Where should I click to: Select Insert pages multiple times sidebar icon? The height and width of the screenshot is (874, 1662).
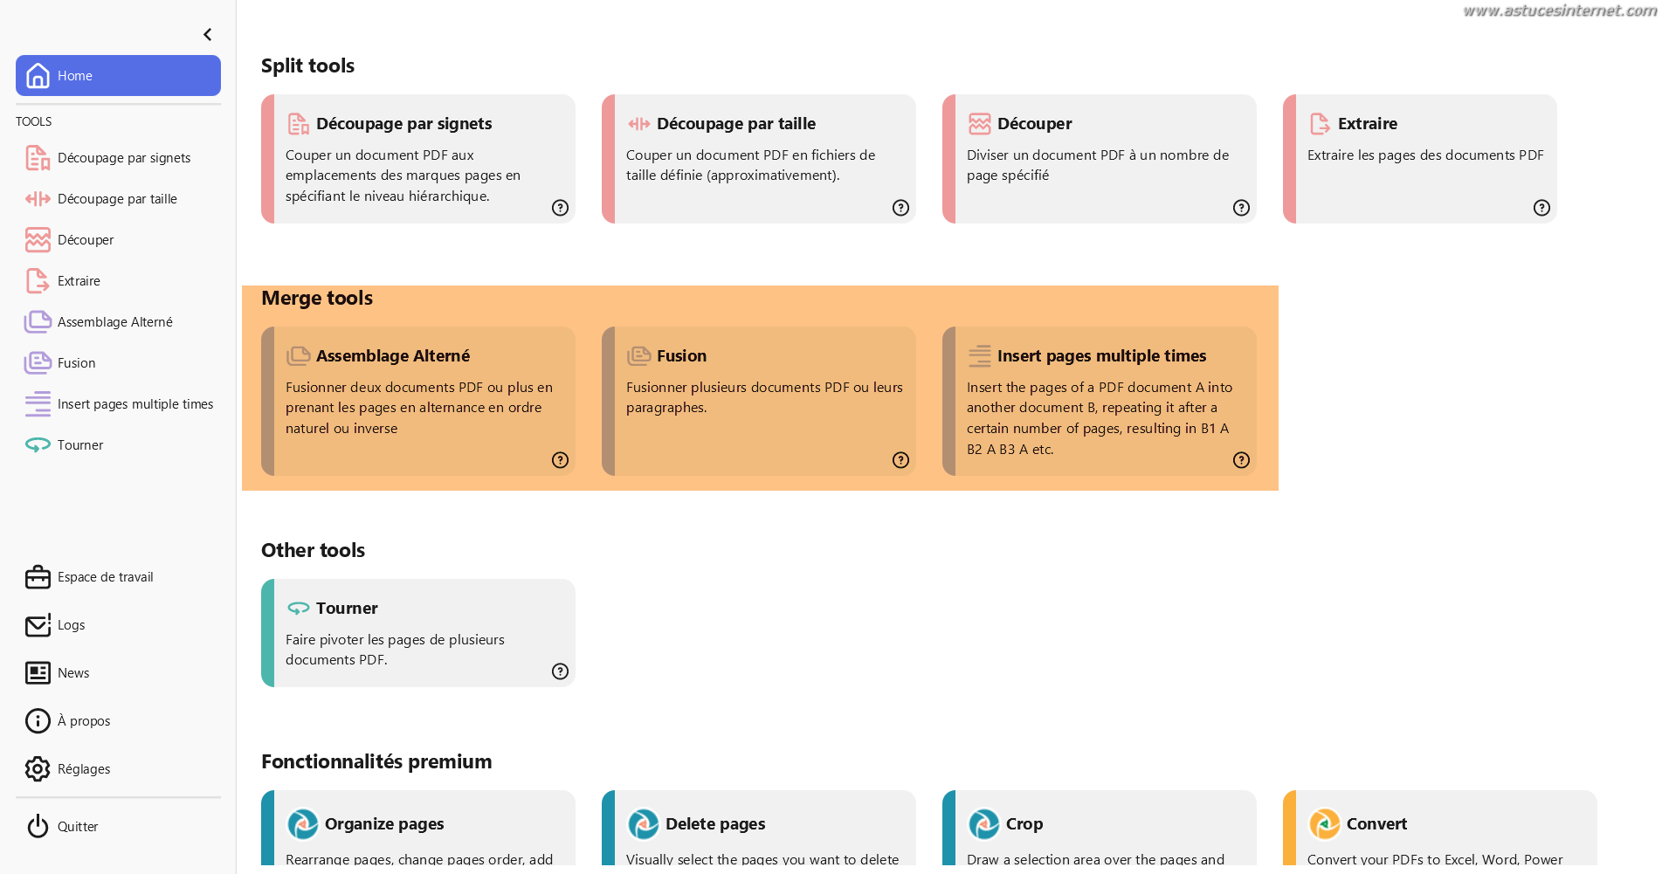(38, 404)
